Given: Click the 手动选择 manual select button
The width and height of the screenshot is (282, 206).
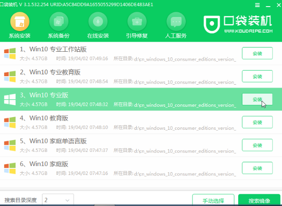Looking at the screenshot, I should [x=213, y=200].
